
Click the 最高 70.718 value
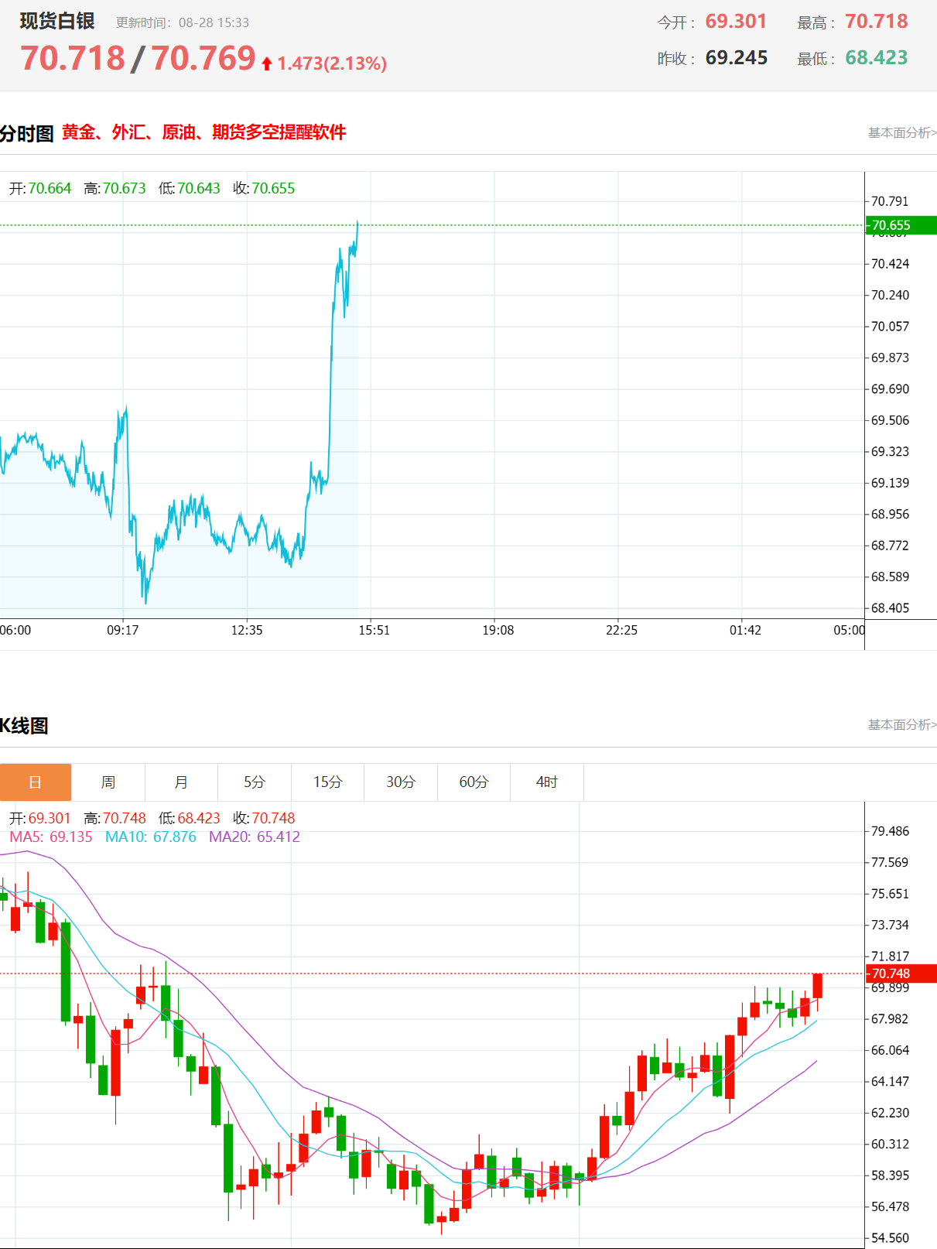coord(877,22)
